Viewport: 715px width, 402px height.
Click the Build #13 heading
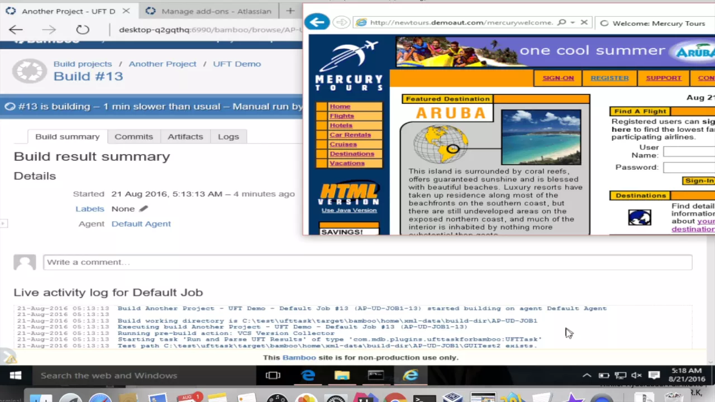(x=88, y=76)
